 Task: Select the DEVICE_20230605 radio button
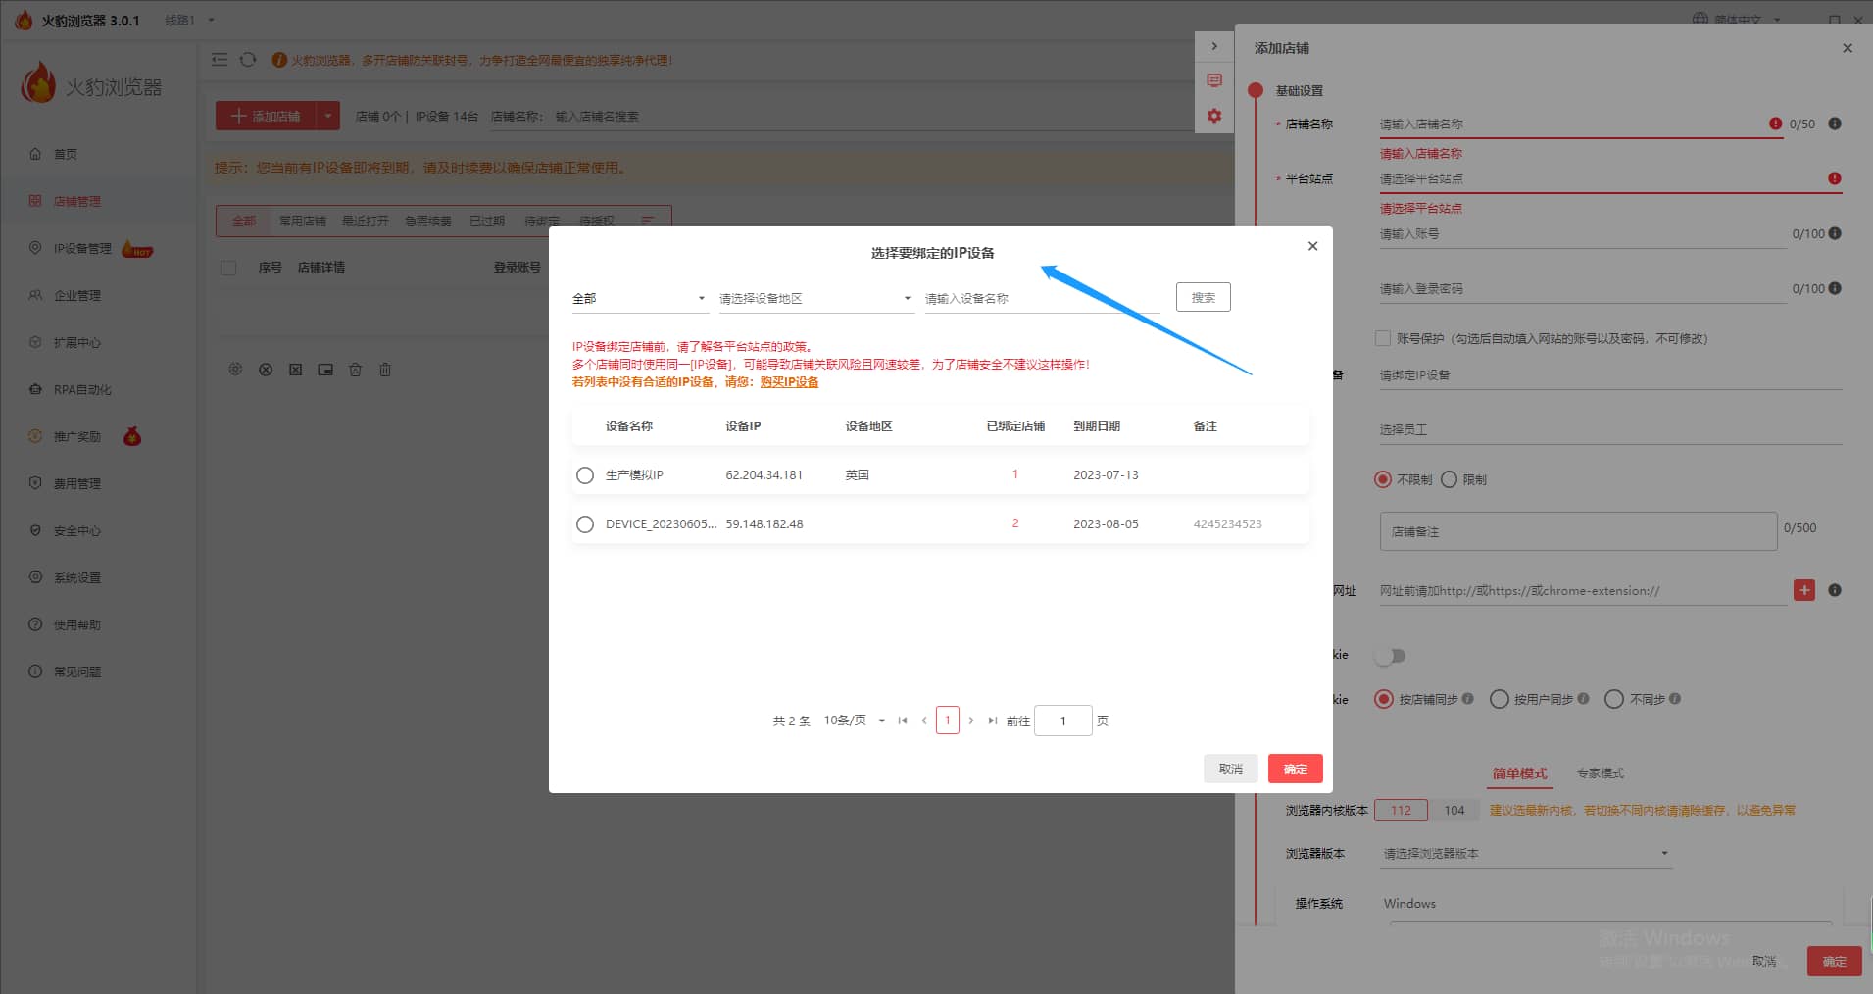tap(585, 524)
